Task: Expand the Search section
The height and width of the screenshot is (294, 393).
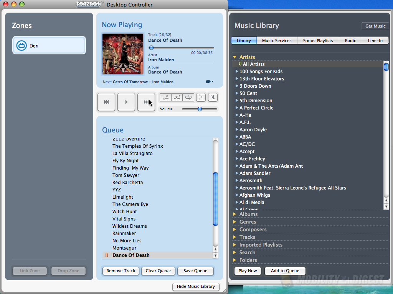Action: (234, 253)
